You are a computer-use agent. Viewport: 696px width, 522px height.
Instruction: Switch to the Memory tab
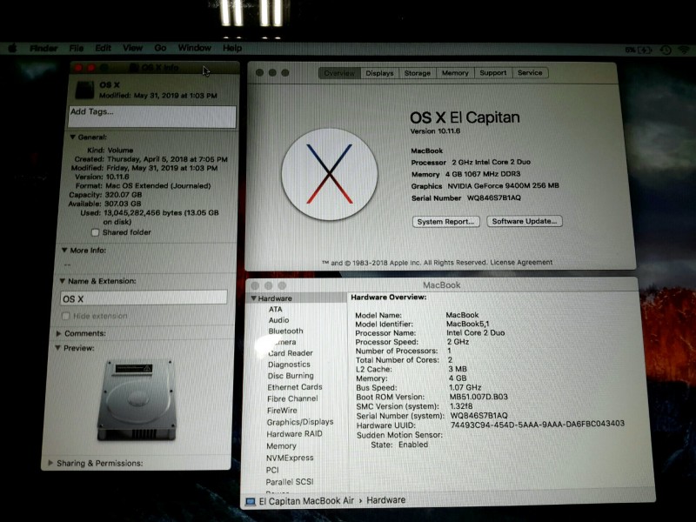point(455,73)
